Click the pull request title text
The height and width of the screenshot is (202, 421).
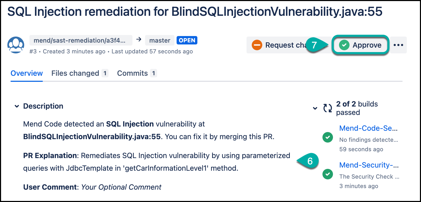point(195,12)
